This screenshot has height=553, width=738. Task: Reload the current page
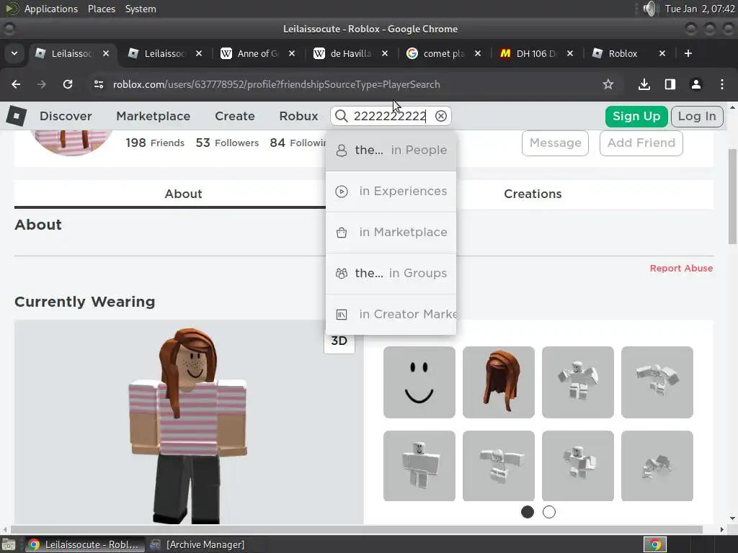coord(68,84)
